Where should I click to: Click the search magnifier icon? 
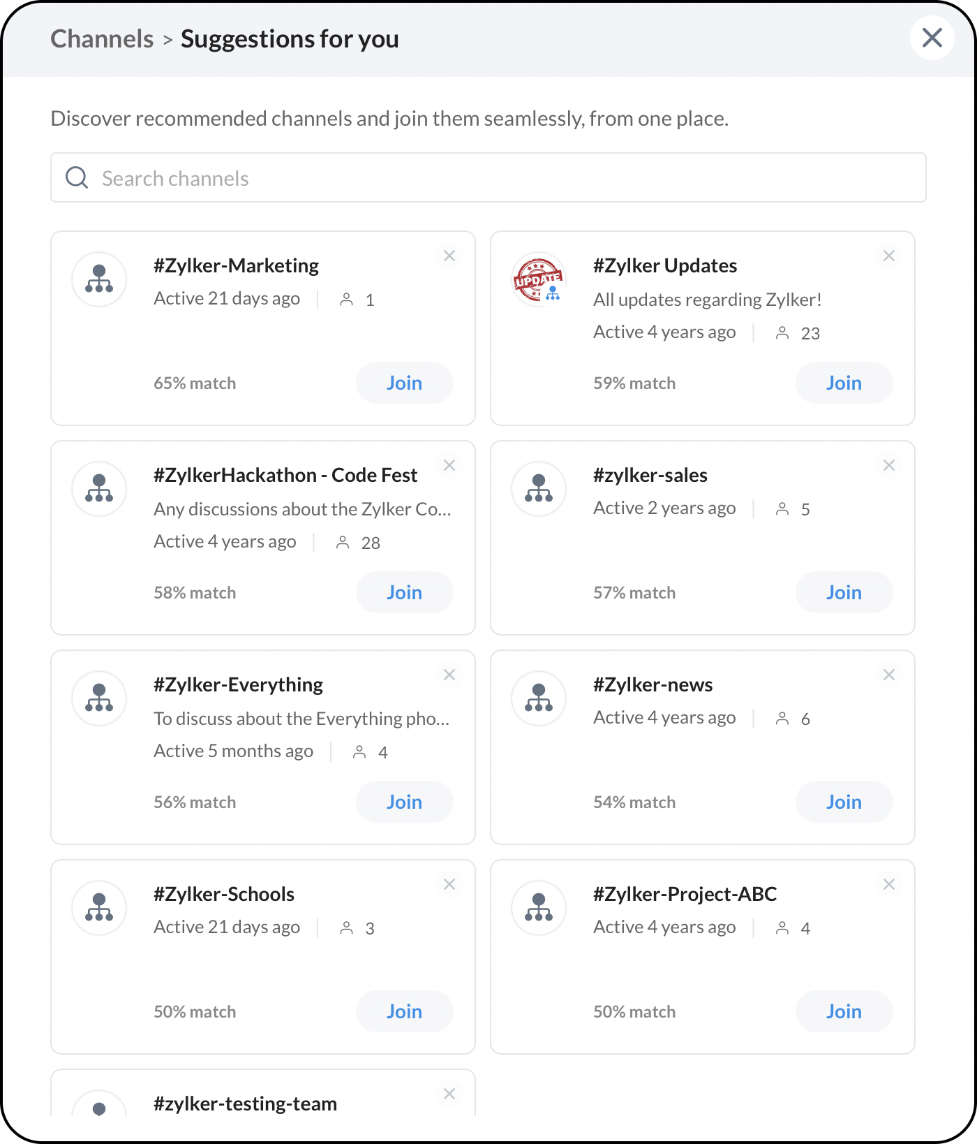point(77,177)
